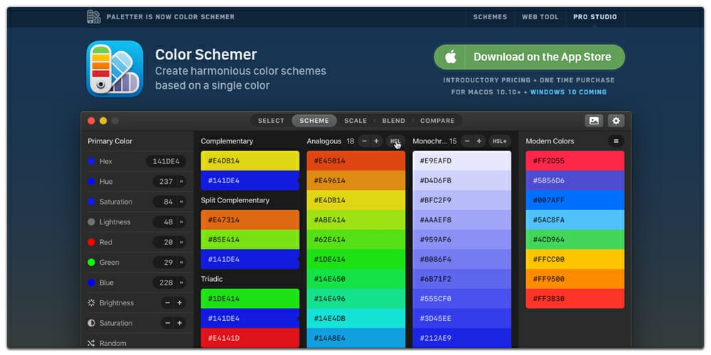This screenshot has height=355, width=711.
Task: Click the Hex value field 141DE4
Action: (166, 161)
